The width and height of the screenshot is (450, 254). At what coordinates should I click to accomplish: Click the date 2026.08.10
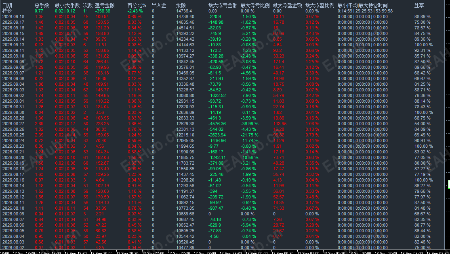click(13, 208)
